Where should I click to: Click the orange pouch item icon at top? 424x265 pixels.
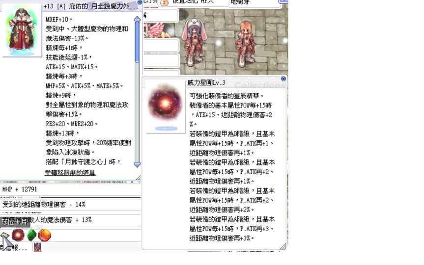pos(165,2)
